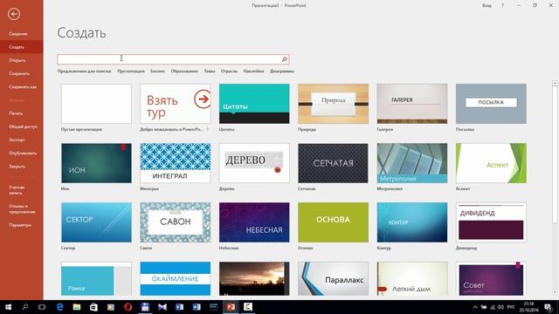Click the Отрасль search suggestion

pyautogui.click(x=229, y=72)
